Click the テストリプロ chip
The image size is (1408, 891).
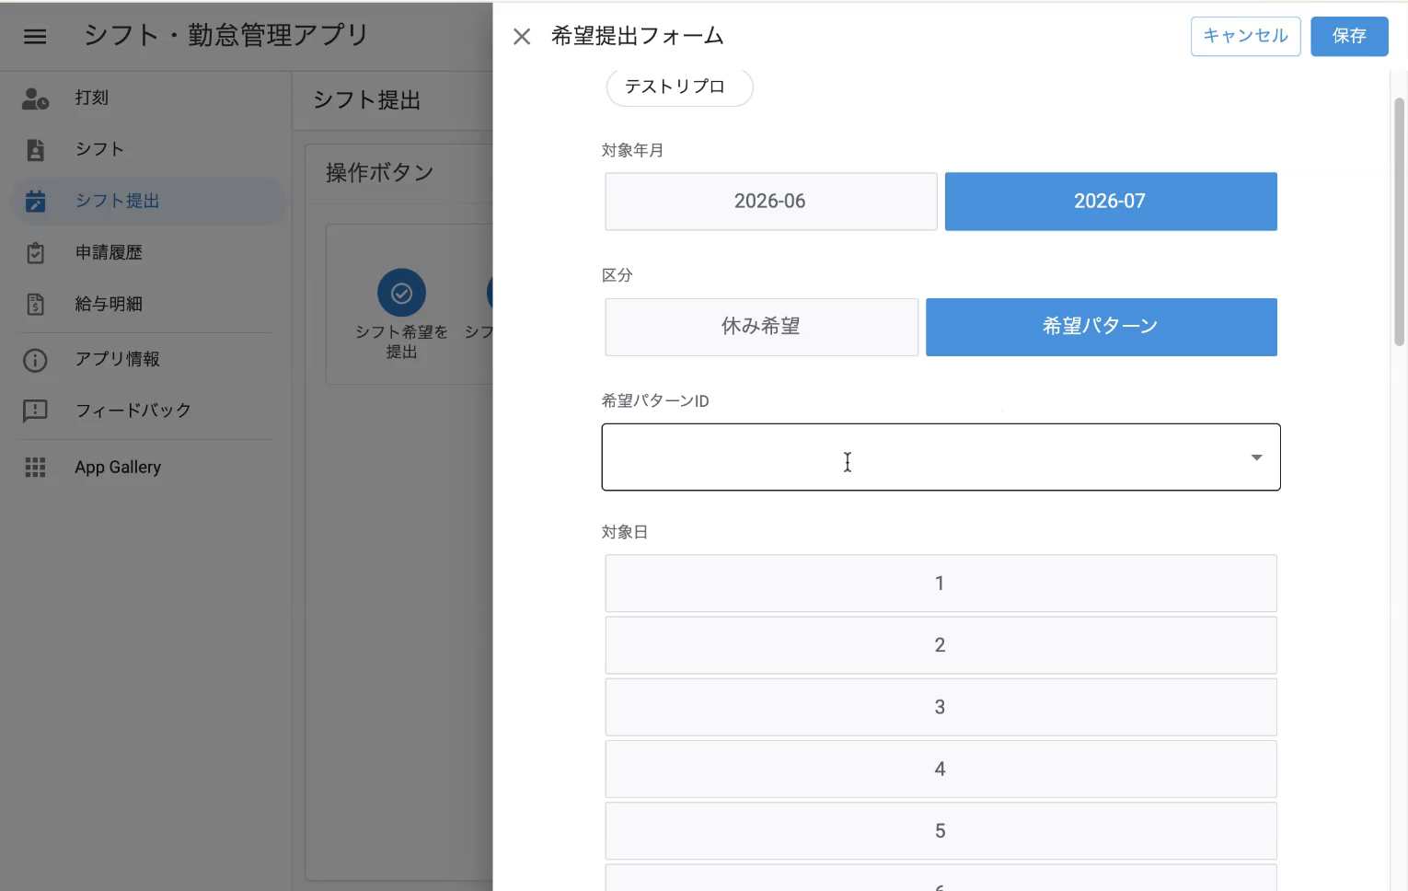679,87
